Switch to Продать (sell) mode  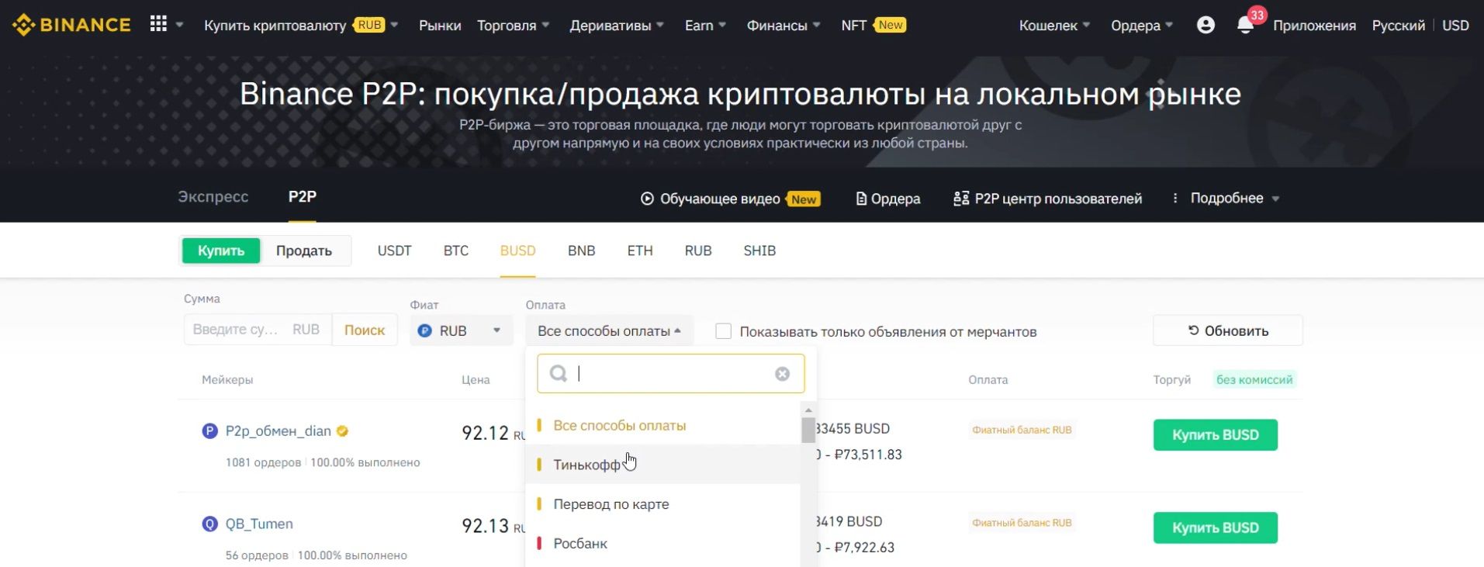click(x=304, y=251)
